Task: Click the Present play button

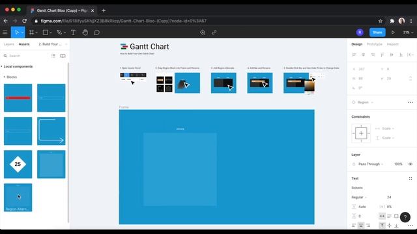Action: (393, 32)
